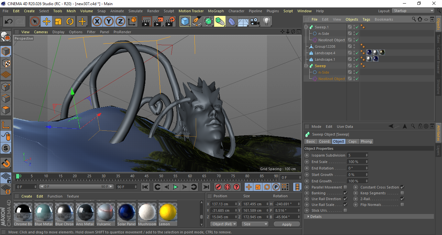Click Render View clapperboard icon
Viewport: 442px width, 235px height.
[147, 22]
